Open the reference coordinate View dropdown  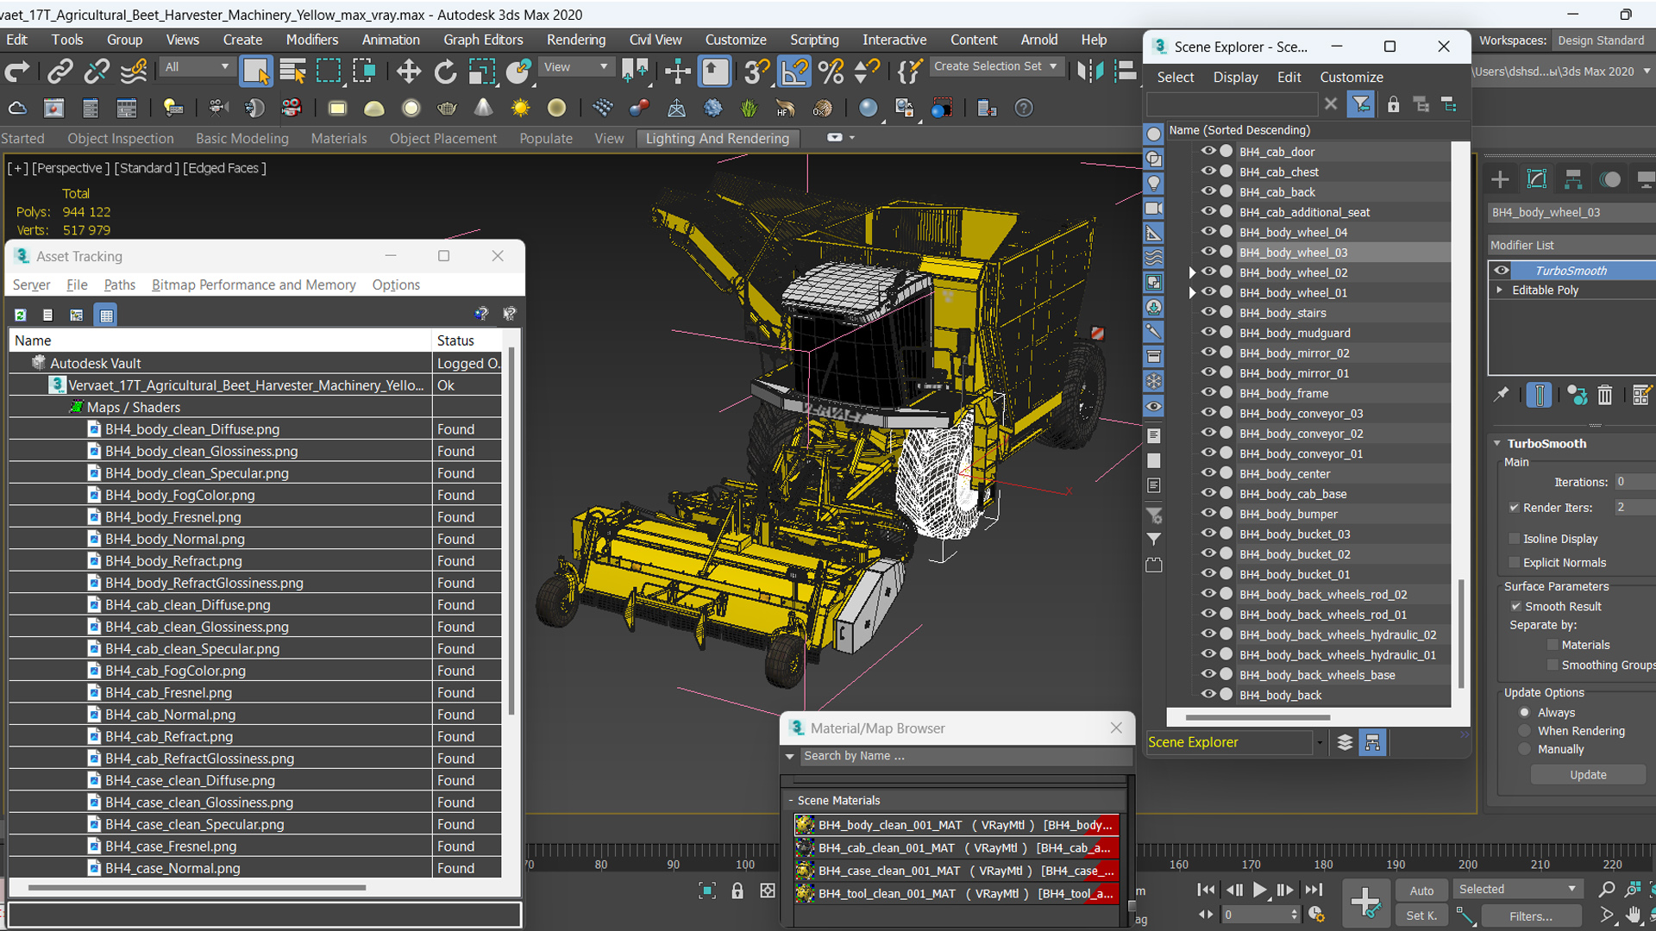[575, 66]
